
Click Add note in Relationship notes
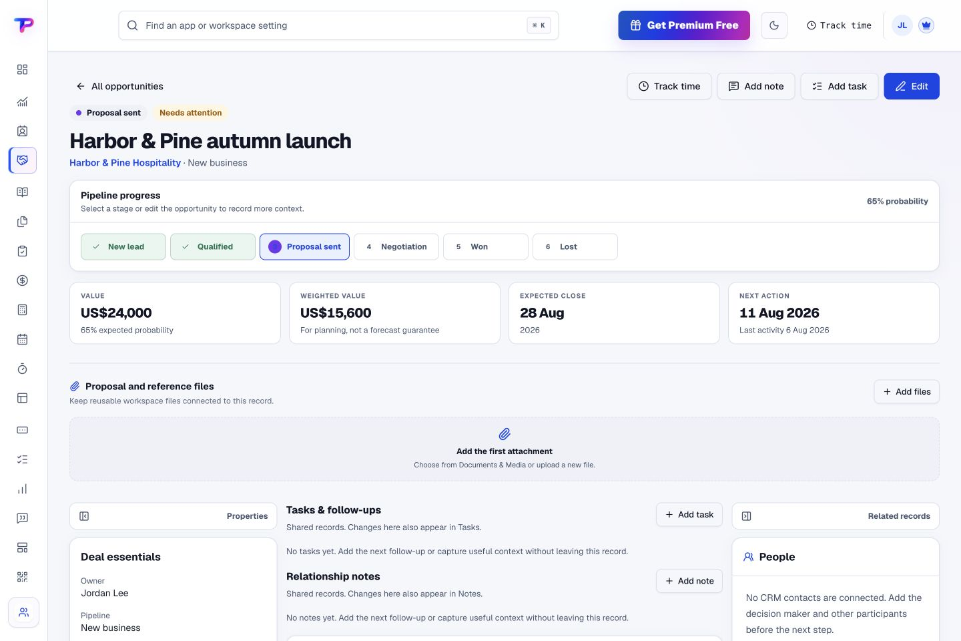689,581
